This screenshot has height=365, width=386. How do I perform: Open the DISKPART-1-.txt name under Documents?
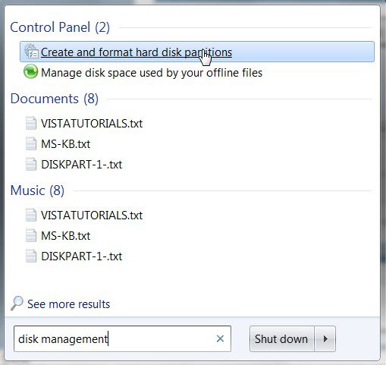(x=81, y=165)
